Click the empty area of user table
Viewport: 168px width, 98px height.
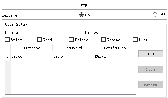pos(73,78)
